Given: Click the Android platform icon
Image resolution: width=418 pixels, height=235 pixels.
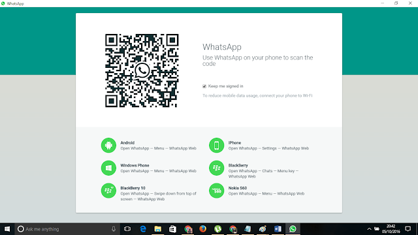Looking at the screenshot, I should pos(108,145).
